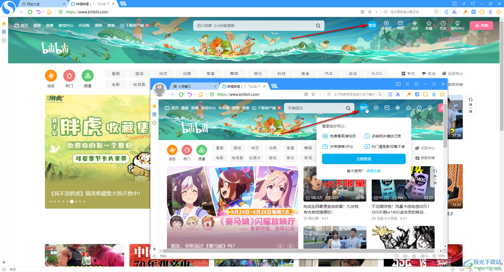Click the 动态 orange circle icon in main window
Viewport: 504px width, 272px height.
coord(51,76)
